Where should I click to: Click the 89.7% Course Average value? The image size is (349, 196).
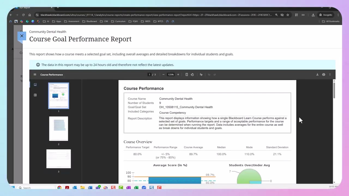coord(193,154)
